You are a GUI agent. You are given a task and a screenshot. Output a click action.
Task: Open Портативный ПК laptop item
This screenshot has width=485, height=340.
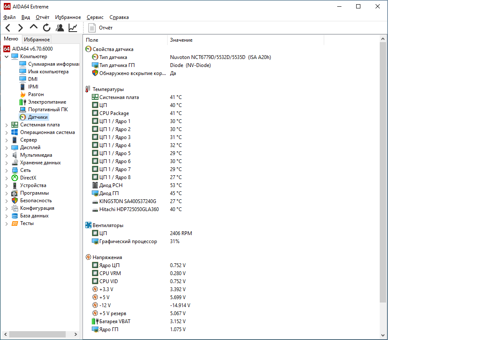pyautogui.click(x=44, y=109)
